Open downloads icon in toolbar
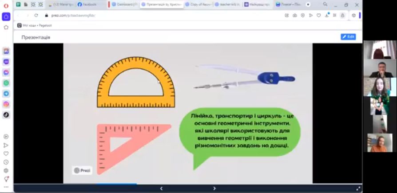Image resolution: width=397 pixels, height=193 pixels. (x=327, y=15)
